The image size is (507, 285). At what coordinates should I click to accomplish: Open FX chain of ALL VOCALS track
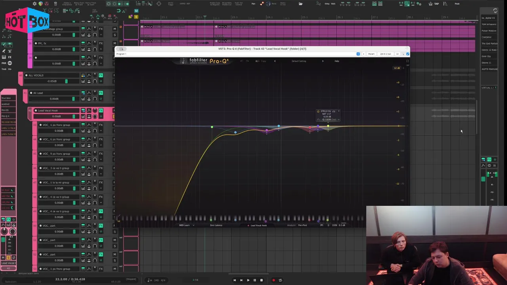(101, 75)
